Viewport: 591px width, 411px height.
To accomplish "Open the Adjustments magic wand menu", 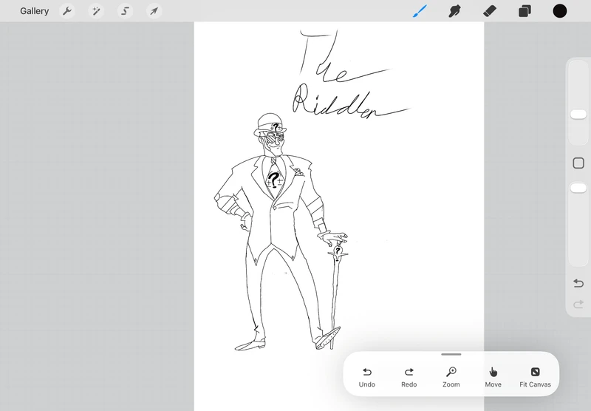I will [x=96, y=11].
